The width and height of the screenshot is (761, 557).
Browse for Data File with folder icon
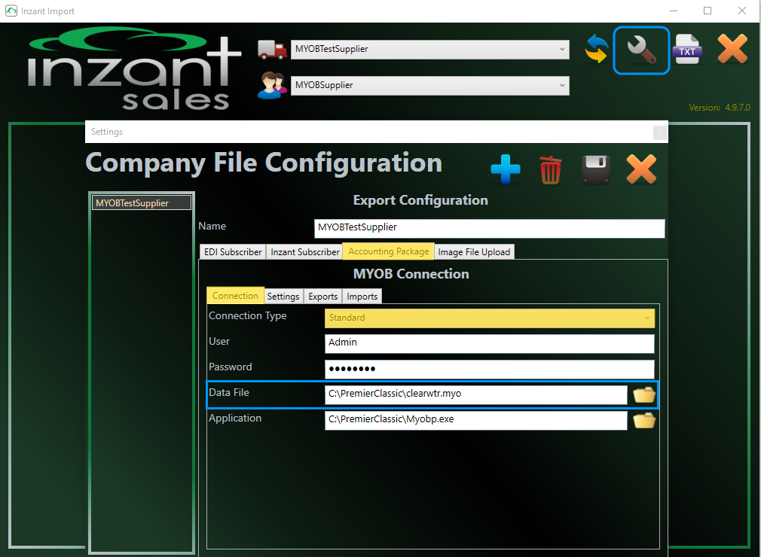(644, 395)
